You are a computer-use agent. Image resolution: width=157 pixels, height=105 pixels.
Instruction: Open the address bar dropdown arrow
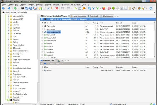tap(154, 12)
